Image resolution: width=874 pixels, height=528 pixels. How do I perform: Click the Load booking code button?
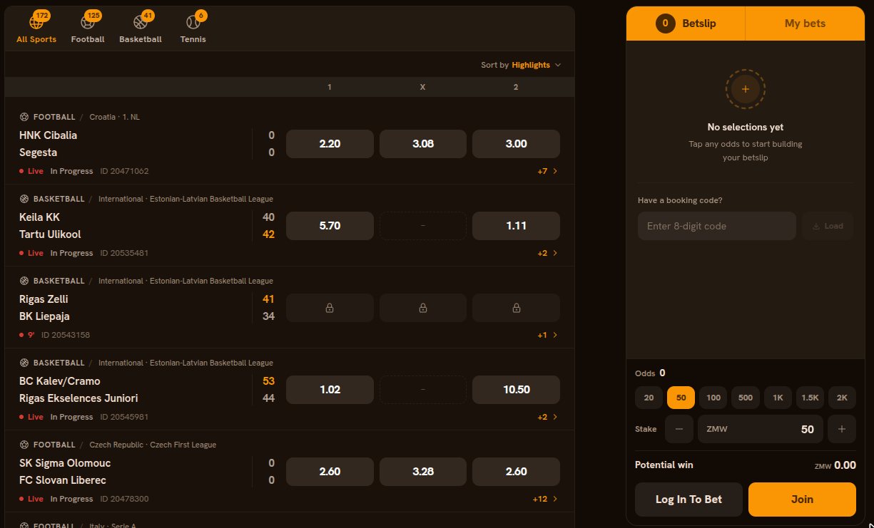click(x=828, y=226)
